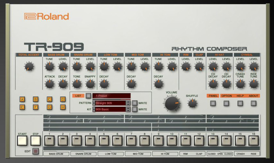Click the Cymbal Ride Level knob
Viewport: 274px width, 163px height.
254,67
